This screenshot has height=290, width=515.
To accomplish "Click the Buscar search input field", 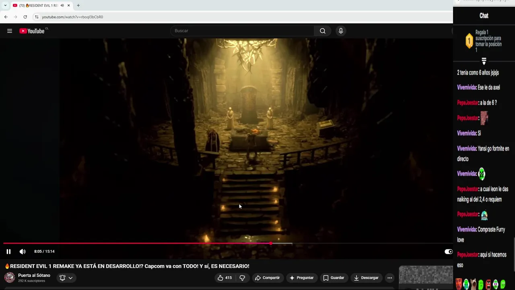I will pos(242,31).
